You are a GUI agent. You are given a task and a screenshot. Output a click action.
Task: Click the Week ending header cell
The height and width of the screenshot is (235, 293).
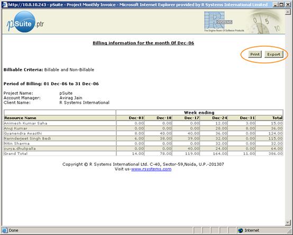[x=199, y=113]
